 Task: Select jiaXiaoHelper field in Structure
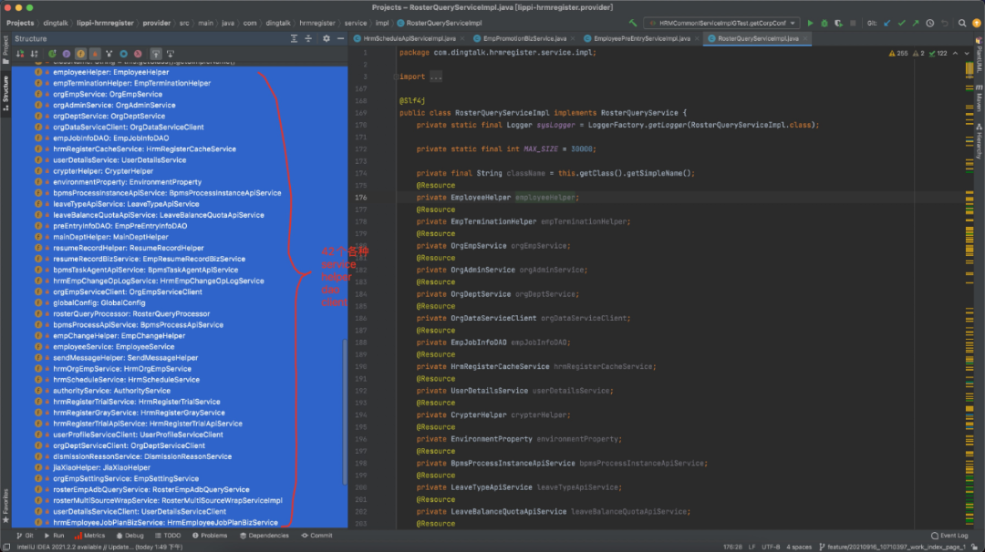pos(101,468)
